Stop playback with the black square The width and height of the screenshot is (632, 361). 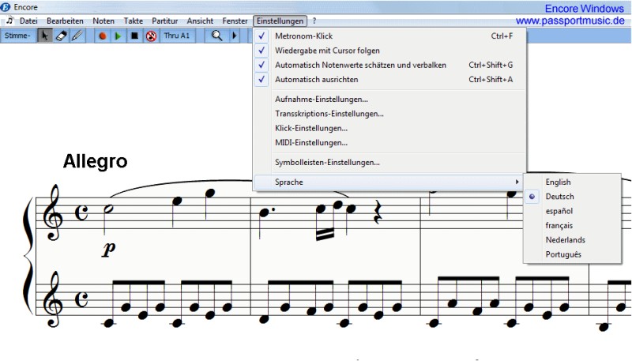[134, 36]
